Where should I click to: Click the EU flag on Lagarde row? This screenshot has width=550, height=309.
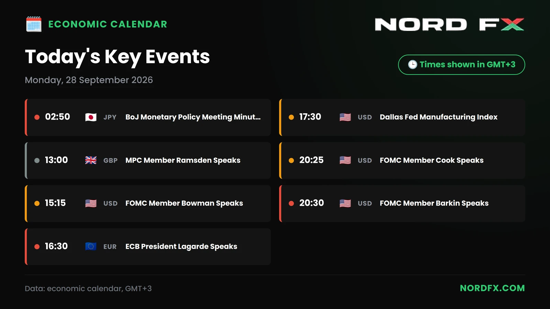[91, 247]
